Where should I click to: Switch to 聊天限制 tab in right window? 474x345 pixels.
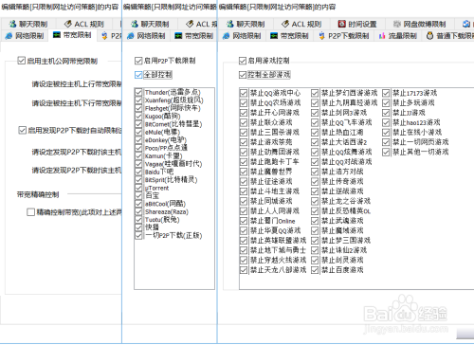tap(246, 24)
